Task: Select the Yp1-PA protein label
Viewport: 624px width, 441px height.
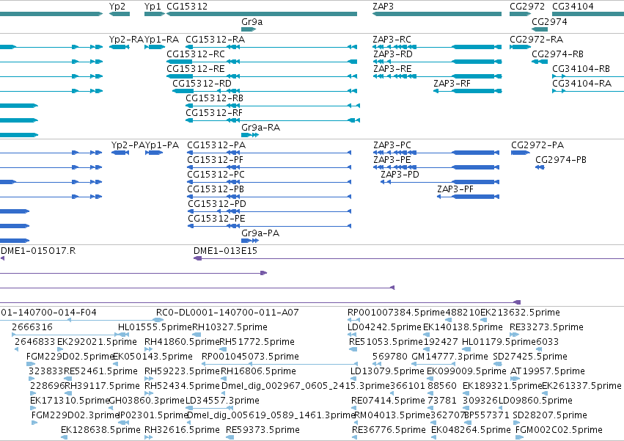Action: pos(162,145)
